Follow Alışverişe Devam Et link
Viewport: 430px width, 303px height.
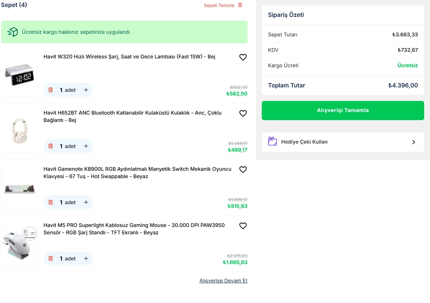[x=223, y=281]
